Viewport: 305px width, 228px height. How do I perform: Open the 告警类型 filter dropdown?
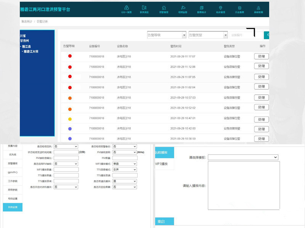tap(208, 35)
